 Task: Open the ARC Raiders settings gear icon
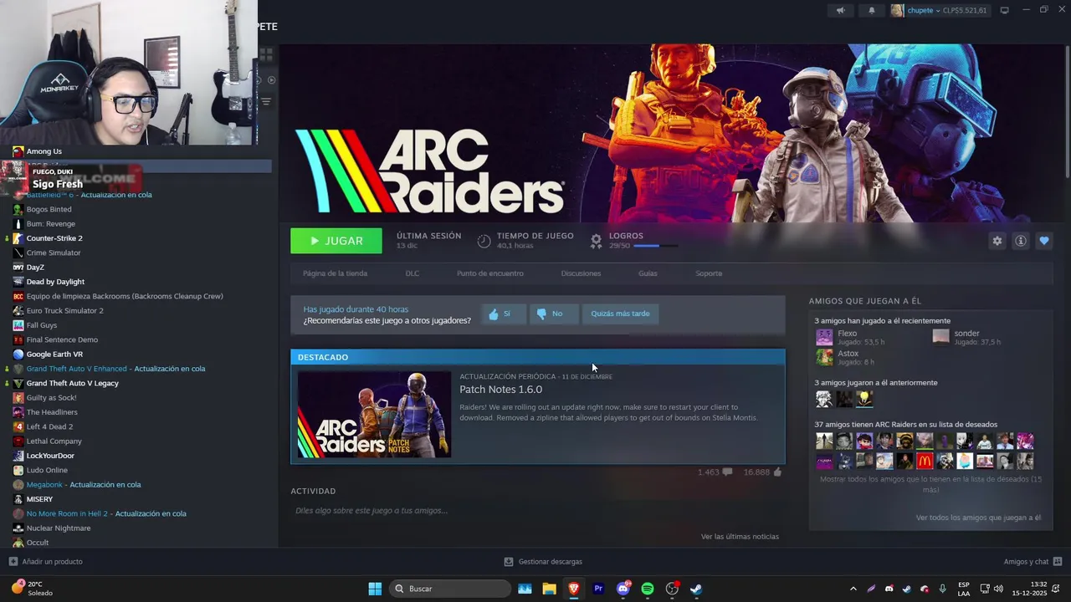[997, 241]
